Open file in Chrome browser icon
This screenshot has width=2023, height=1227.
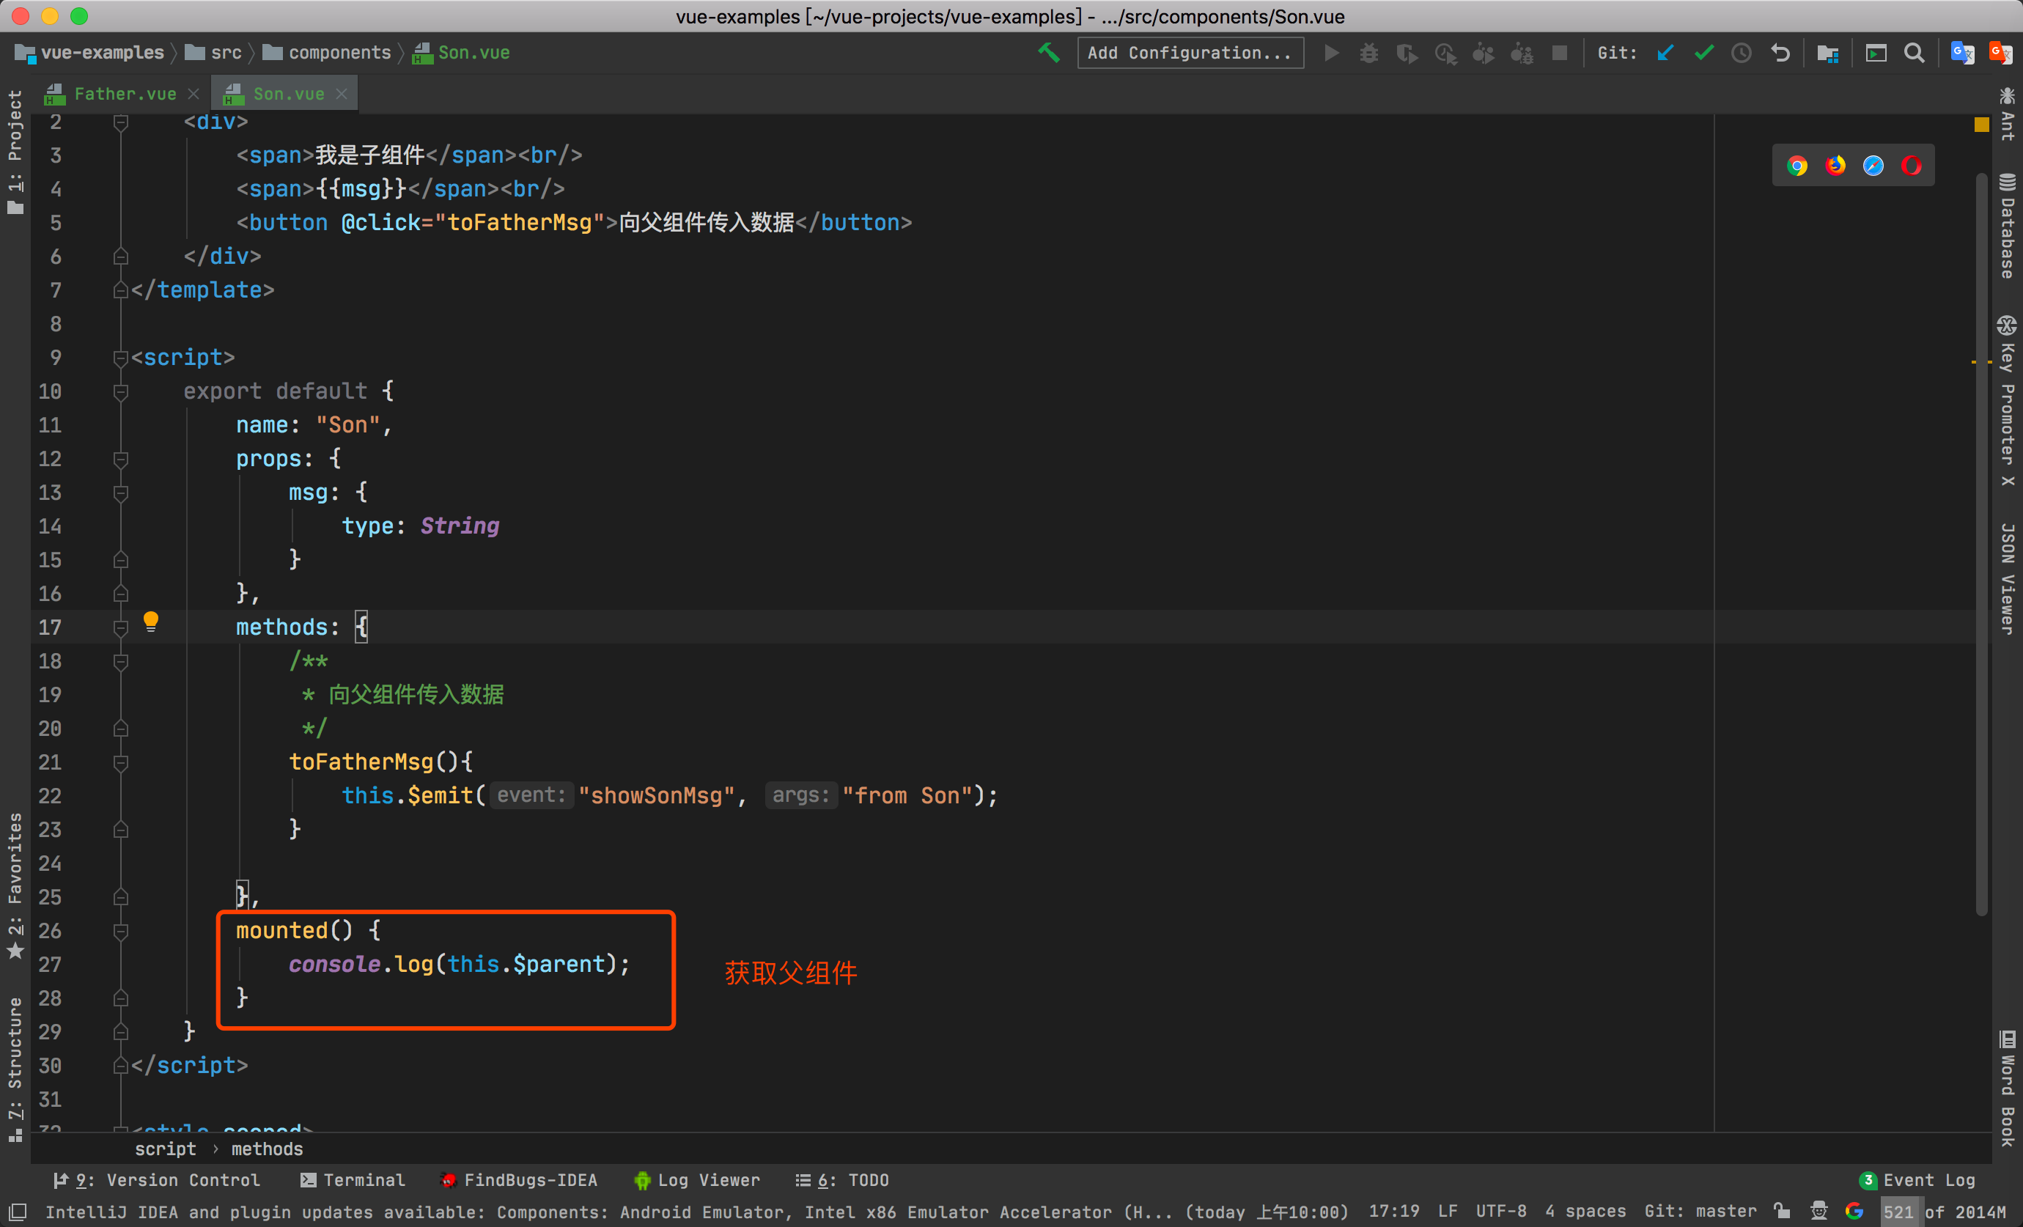[x=1797, y=166]
